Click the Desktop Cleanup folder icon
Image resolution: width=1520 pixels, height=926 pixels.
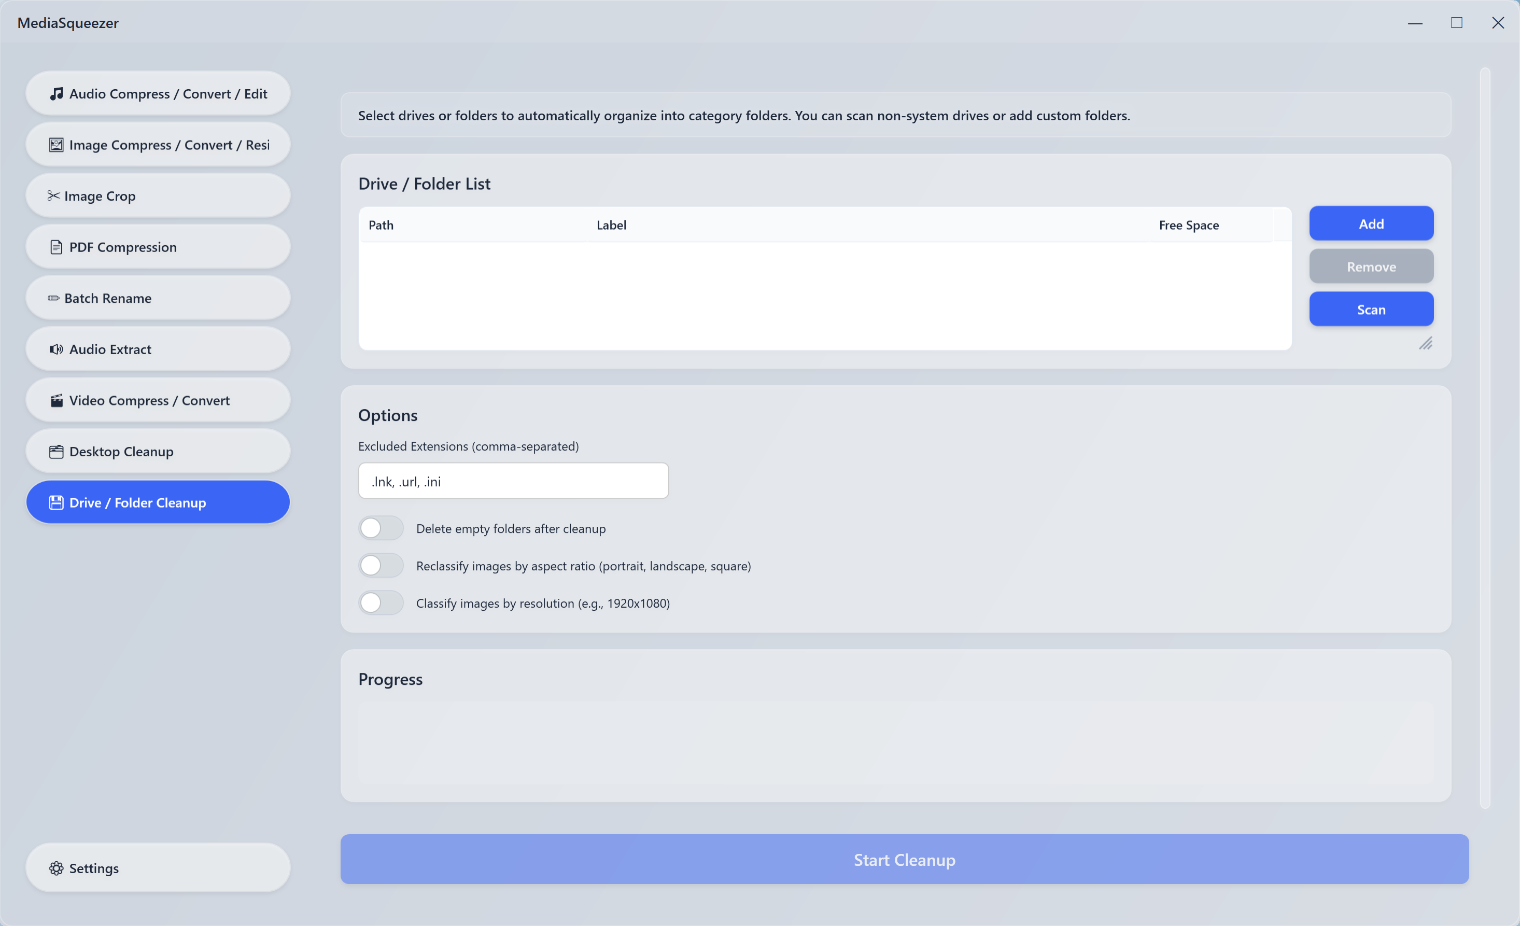tap(56, 452)
